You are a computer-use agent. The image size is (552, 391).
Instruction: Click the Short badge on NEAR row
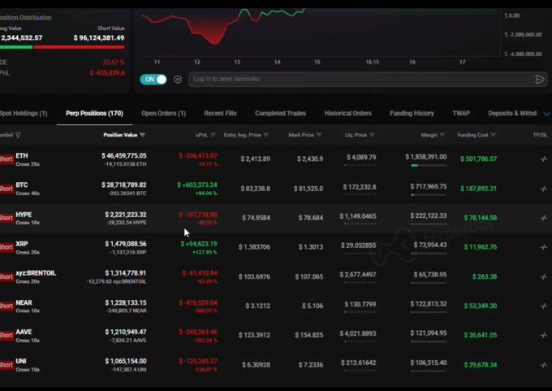(6, 306)
